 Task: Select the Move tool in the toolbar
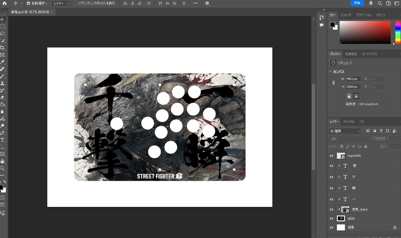tap(2, 19)
